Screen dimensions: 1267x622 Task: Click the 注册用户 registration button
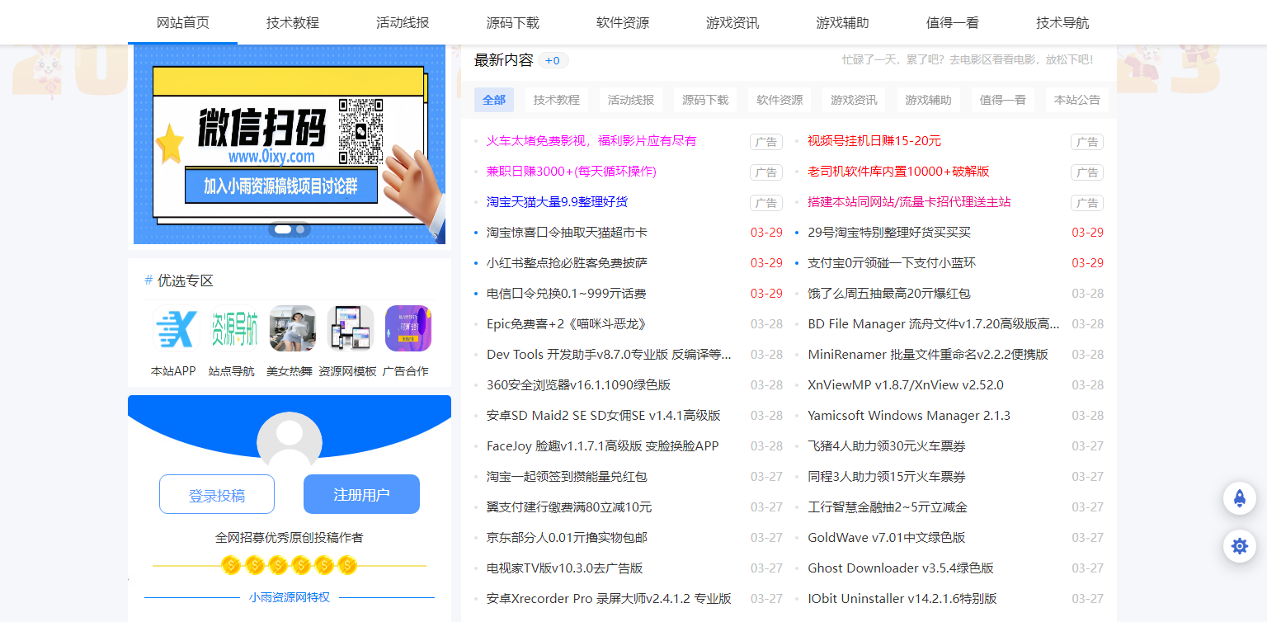(360, 493)
